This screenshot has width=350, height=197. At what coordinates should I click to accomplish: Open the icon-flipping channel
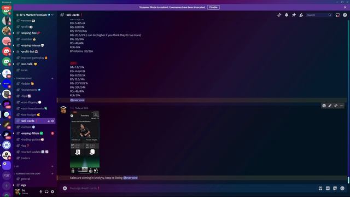(x=35, y=102)
